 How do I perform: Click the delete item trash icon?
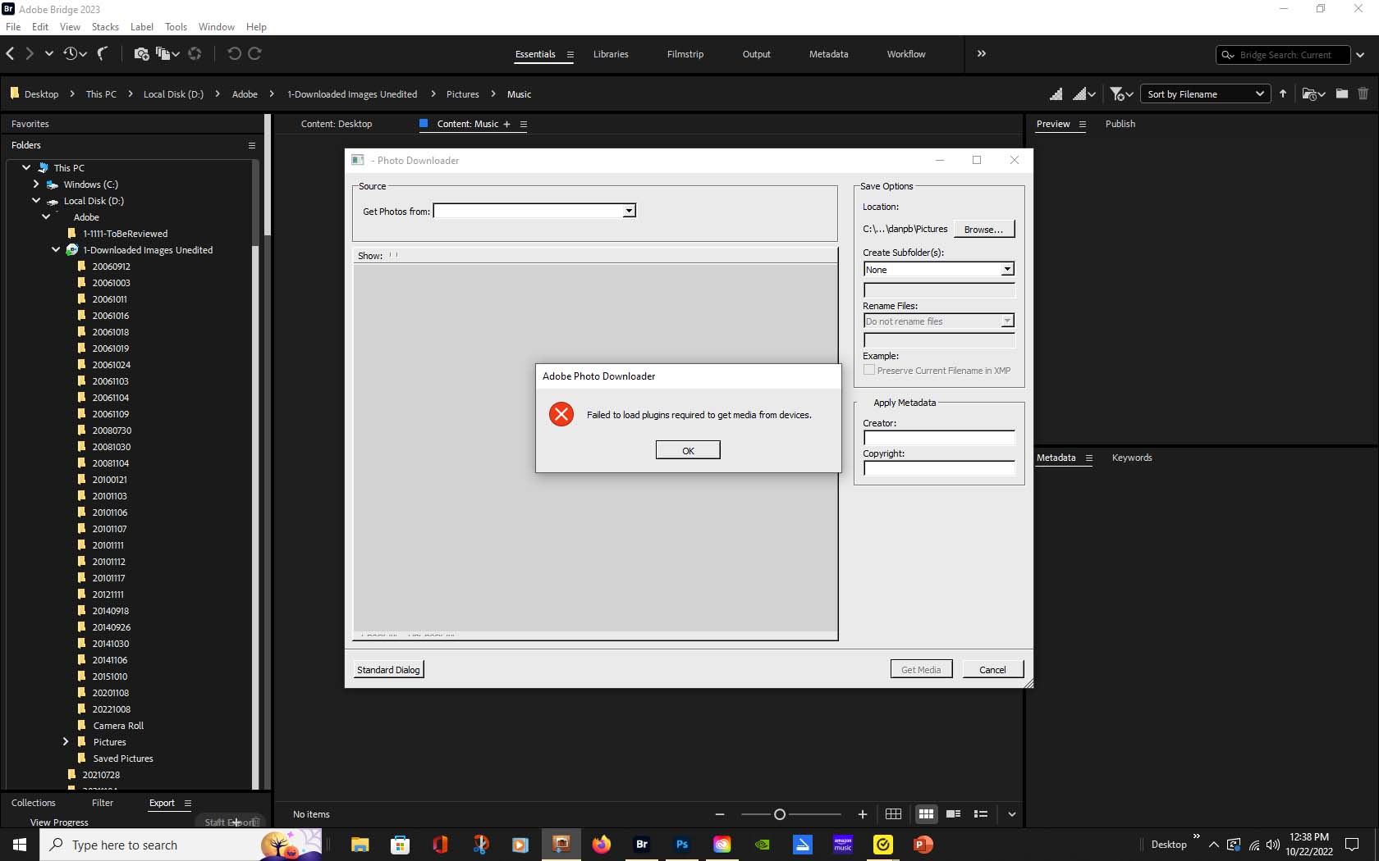tap(1363, 94)
